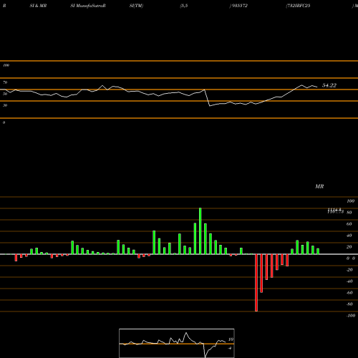Click the RSI '100' axis label at left
The image size is (358, 358).
[6, 65]
